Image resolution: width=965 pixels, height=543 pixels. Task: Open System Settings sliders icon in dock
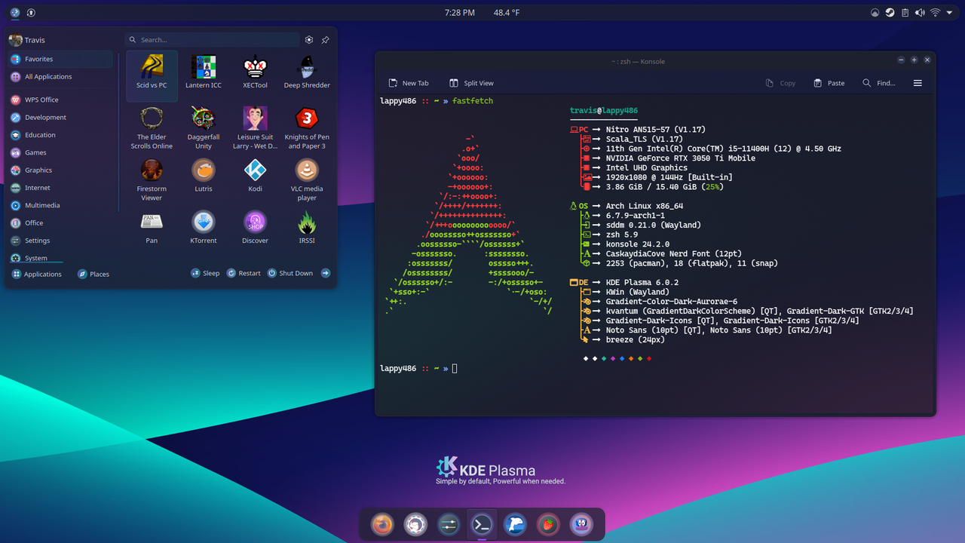[x=449, y=524]
